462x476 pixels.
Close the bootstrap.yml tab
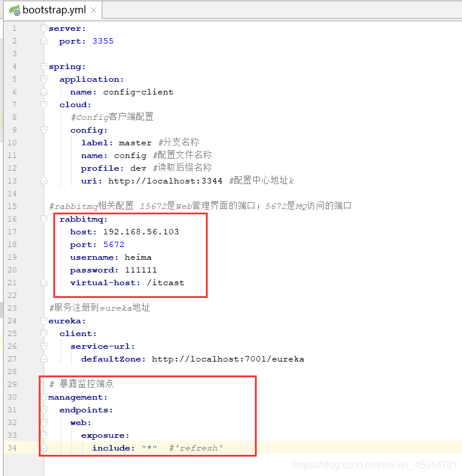coord(93,10)
